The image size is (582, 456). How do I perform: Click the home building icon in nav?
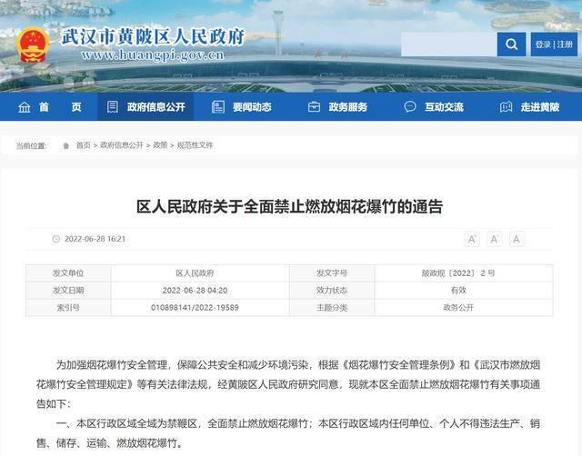[25, 107]
